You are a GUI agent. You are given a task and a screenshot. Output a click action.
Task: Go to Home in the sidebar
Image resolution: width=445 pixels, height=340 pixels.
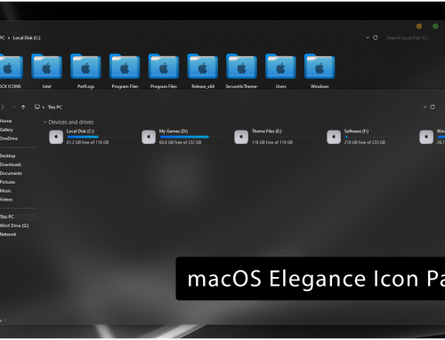coord(6,121)
